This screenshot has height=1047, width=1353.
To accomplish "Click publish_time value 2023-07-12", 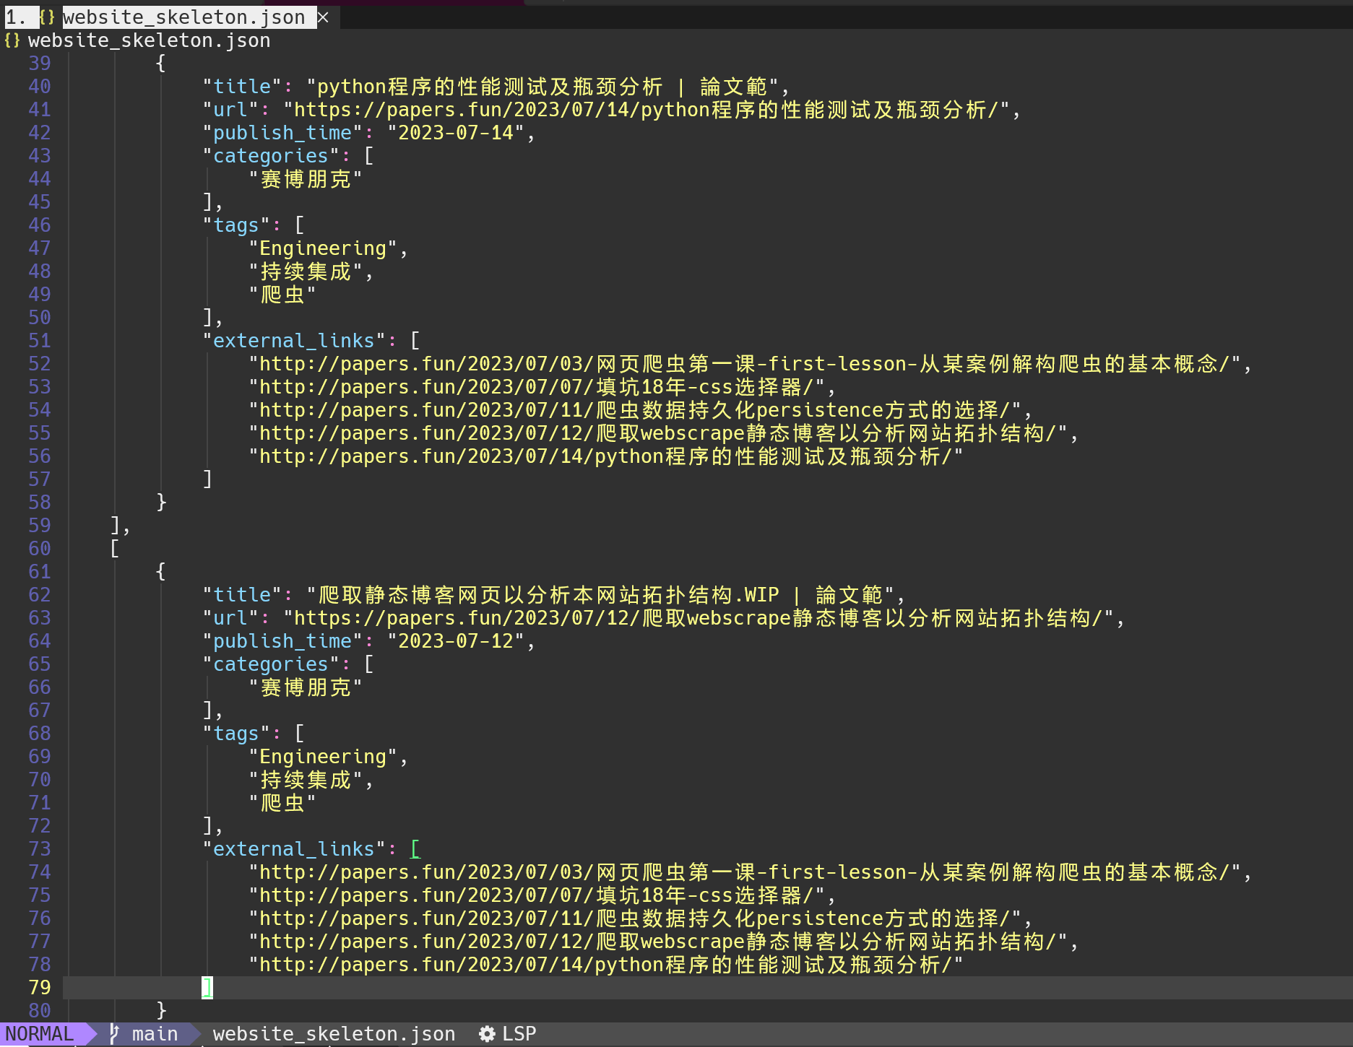I will pos(456,641).
